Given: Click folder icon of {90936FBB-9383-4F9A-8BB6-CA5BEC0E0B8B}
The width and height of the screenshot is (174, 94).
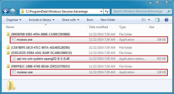Looking at the screenshot, I should click(8, 34).
